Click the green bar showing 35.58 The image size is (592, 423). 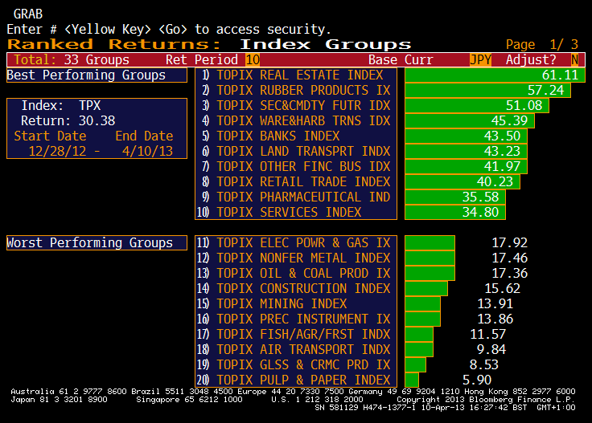(x=455, y=197)
